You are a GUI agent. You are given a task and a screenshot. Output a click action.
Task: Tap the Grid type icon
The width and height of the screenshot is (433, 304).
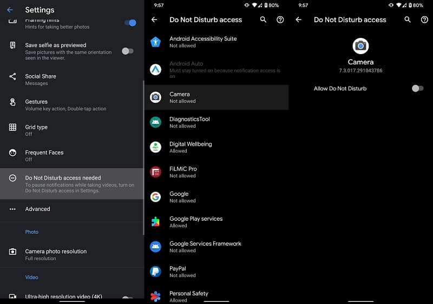pos(12,127)
